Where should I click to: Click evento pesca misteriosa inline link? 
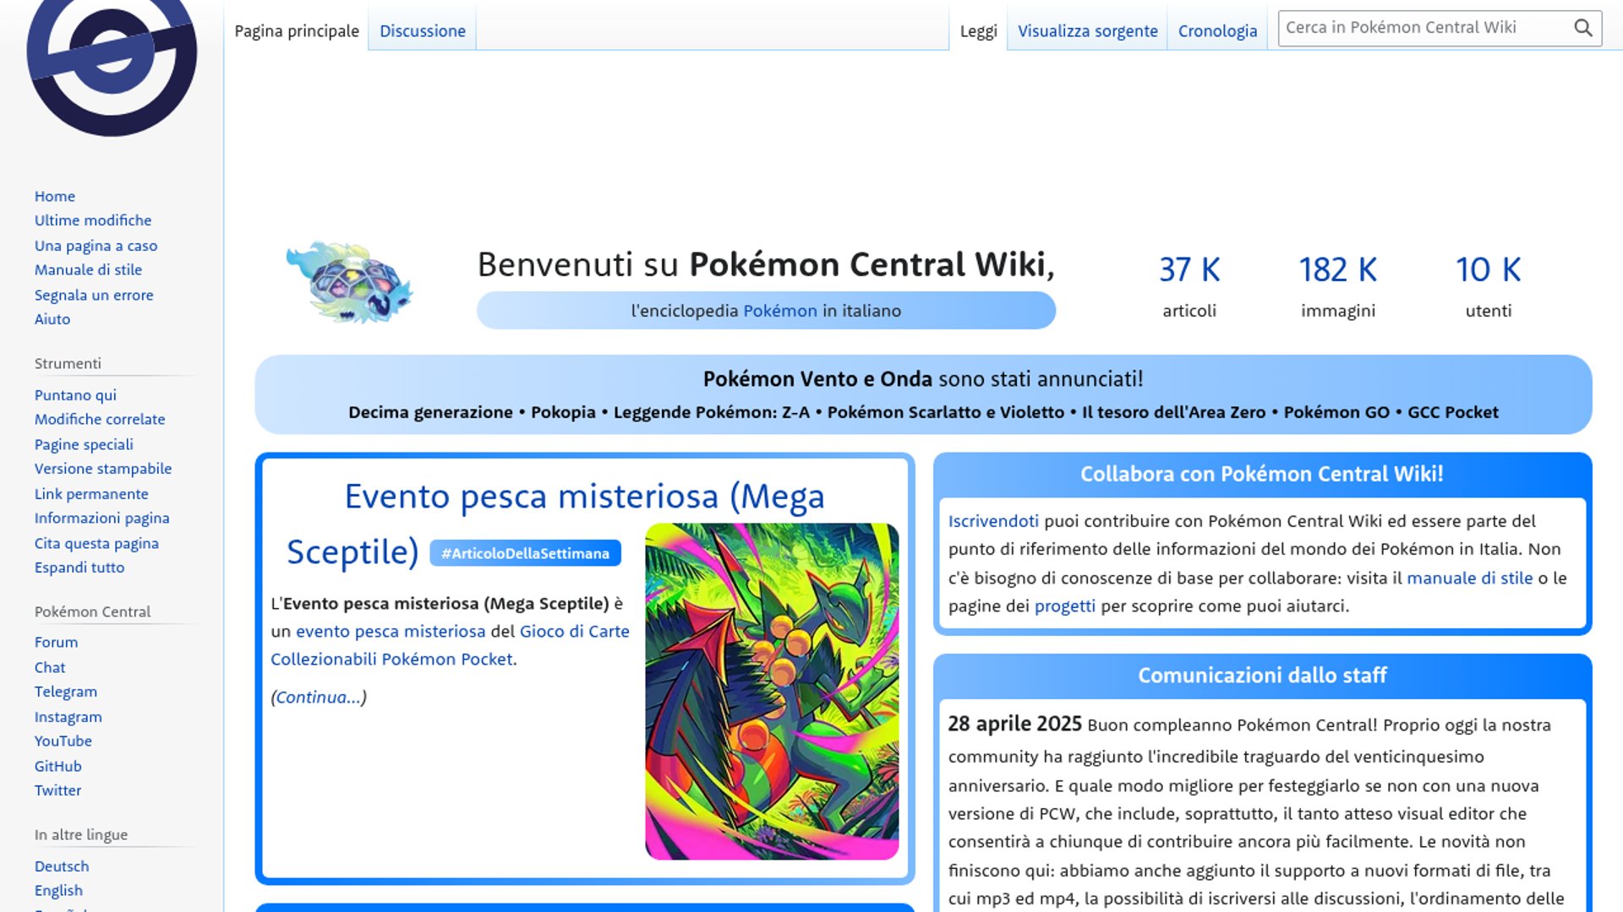point(391,632)
